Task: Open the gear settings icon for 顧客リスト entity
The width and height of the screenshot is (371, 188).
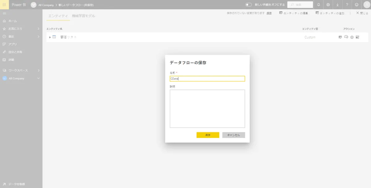Action: 352,37
